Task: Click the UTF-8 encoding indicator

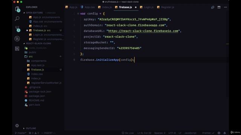Action: [x=172, y=133]
